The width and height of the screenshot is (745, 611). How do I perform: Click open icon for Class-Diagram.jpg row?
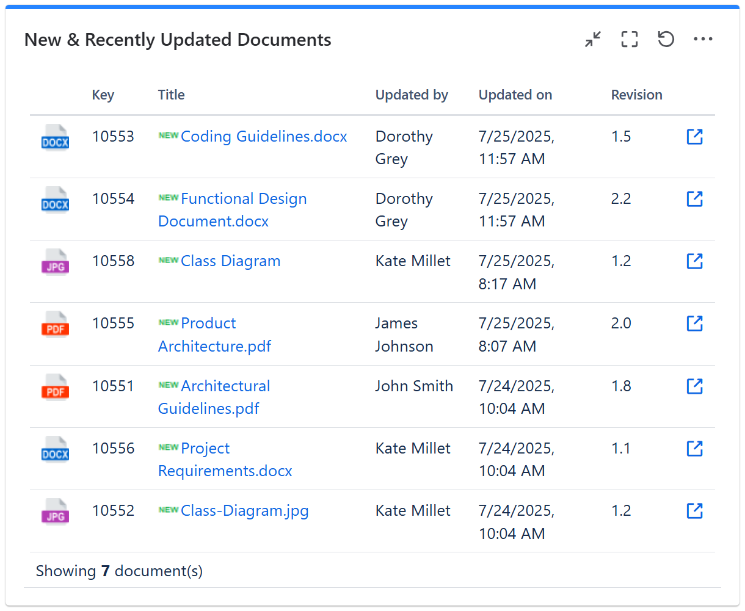(694, 511)
